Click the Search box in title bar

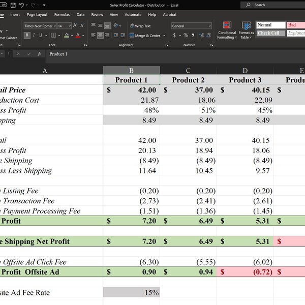tap(272, 5)
